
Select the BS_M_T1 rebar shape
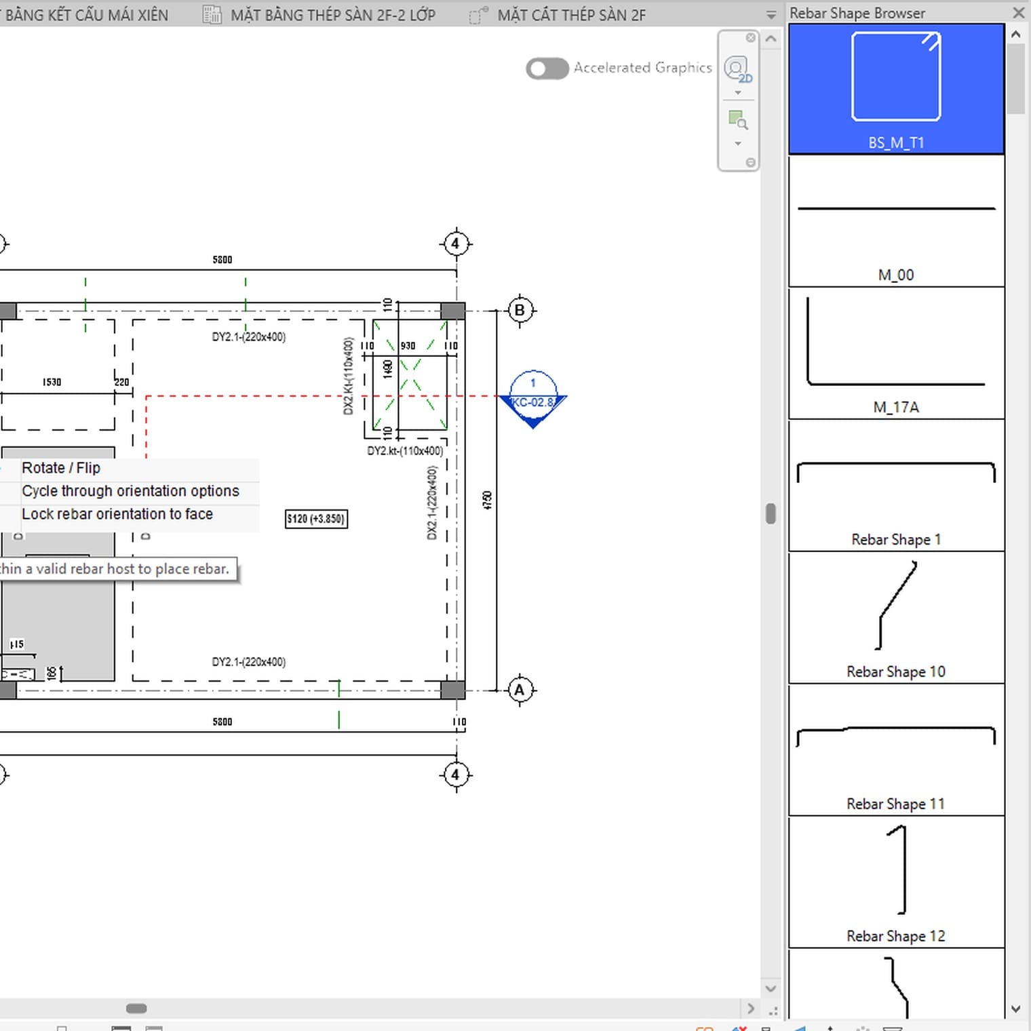coord(896,89)
